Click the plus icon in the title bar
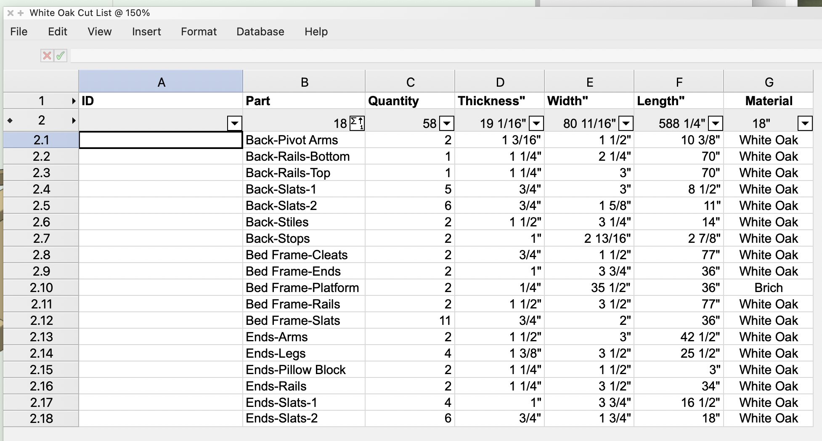Image resolution: width=822 pixels, height=441 pixels. pos(20,13)
